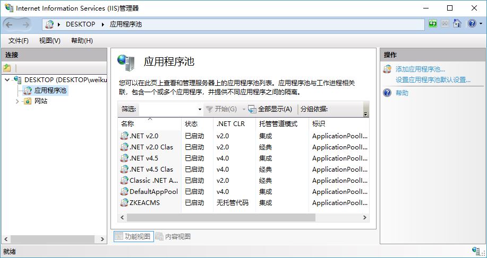487x258 pixels.
Task: Open the filter dropdown arrow
Action: (x=200, y=109)
